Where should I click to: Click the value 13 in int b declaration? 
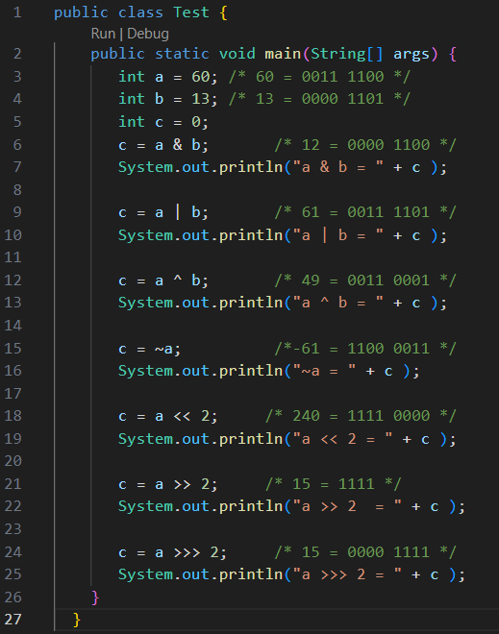pyautogui.click(x=200, y=99)
